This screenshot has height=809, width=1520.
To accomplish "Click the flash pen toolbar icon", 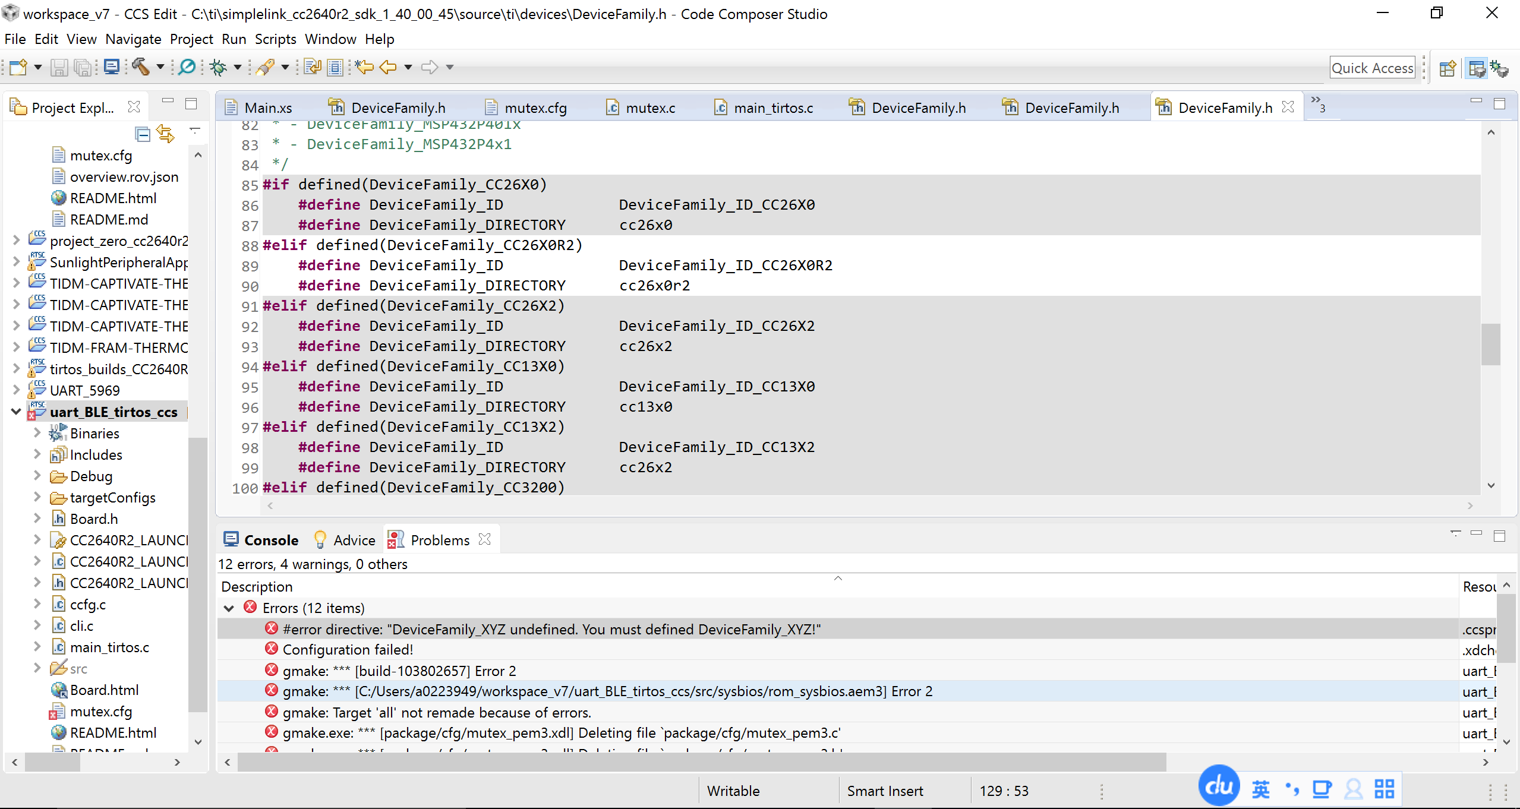I will [x=265, y=67].
